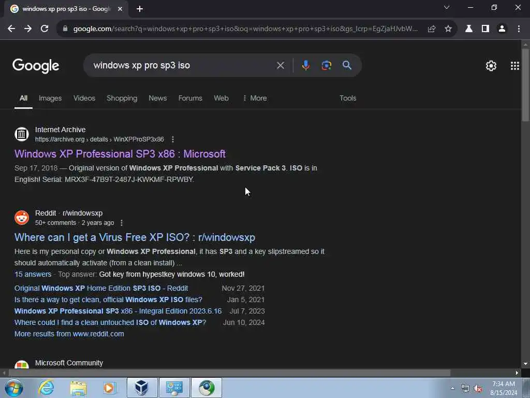
Task: Expand the More search filters menu
Action: click(x=255, y=98)
